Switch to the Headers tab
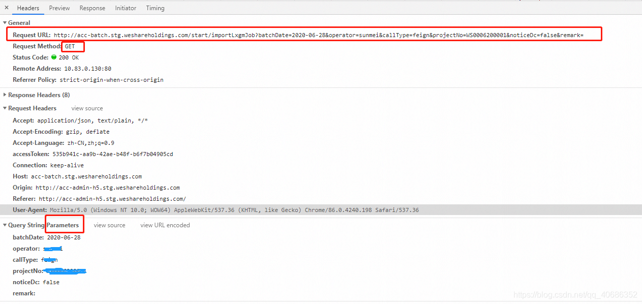Screen dimensions: 642x304 tap(28, 8)
